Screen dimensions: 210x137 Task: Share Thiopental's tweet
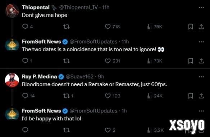click(201, 27)
